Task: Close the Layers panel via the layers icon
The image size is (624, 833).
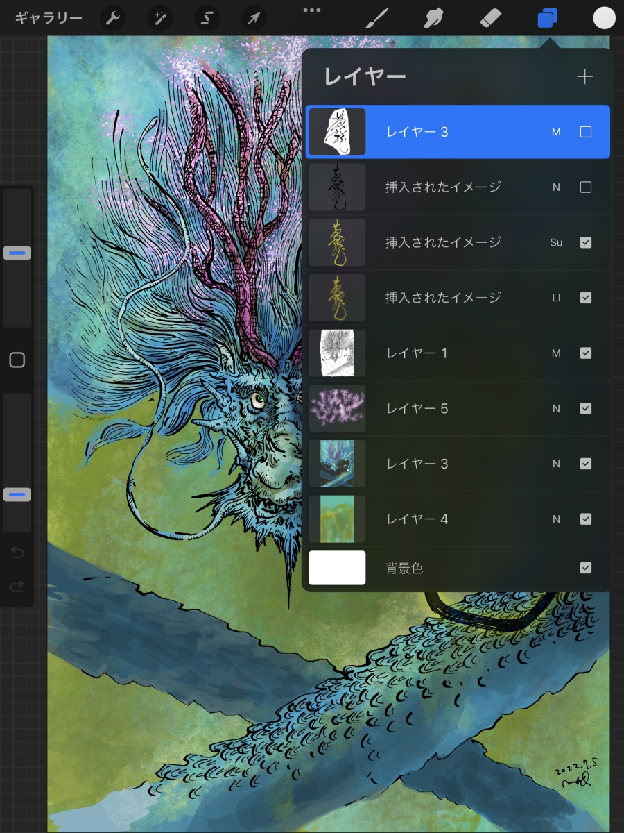Action: point(547,18)
